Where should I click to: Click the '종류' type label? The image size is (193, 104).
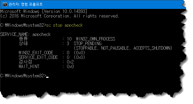(x=23, y=39)
